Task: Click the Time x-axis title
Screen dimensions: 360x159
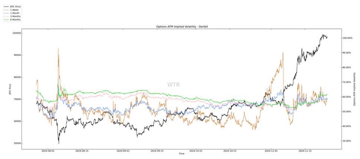Action: pyautogui.click(x=181, y=153)
